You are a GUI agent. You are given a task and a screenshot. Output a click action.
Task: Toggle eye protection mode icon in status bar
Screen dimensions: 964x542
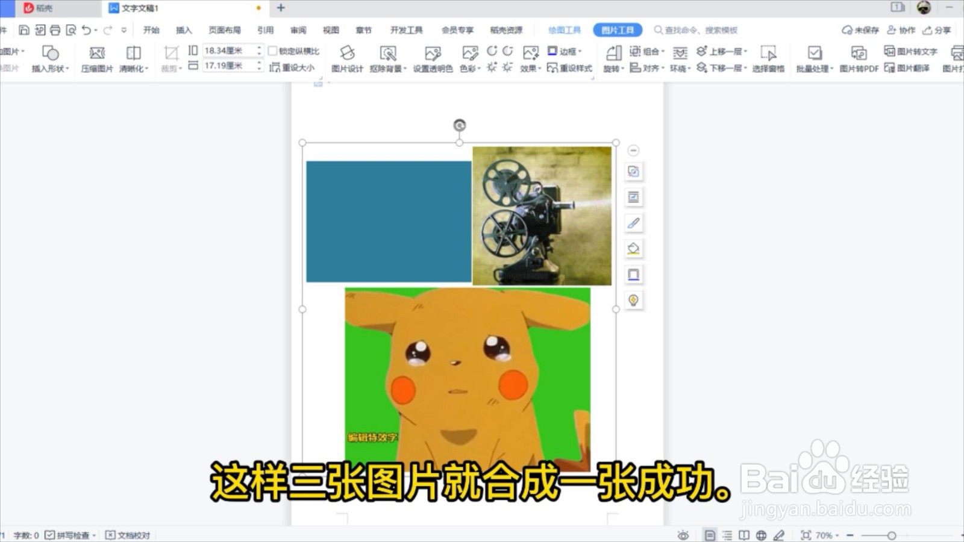(683, 535)
